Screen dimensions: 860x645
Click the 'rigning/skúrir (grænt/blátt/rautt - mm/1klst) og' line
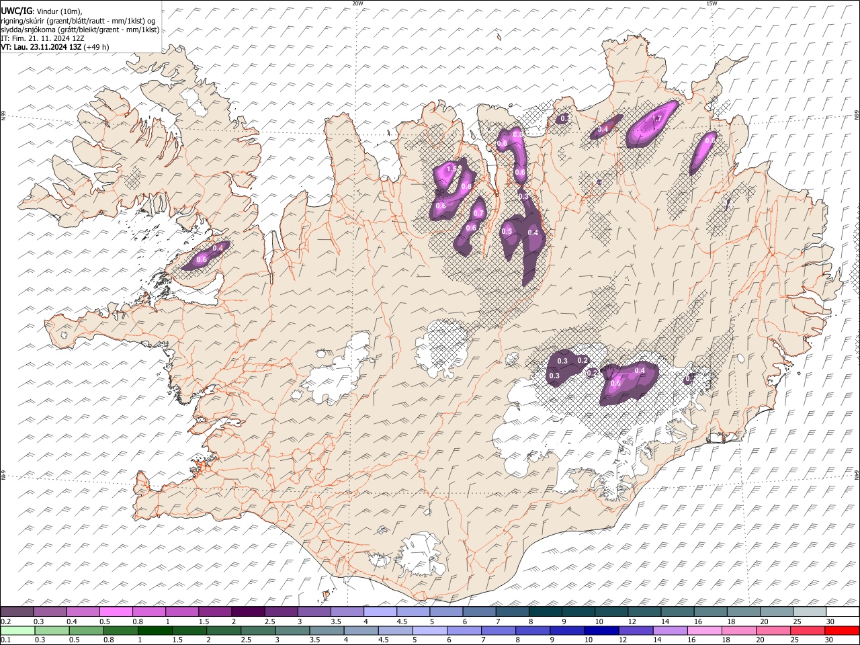click(x=78, y=21)
